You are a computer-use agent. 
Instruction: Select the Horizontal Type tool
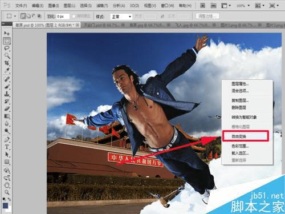(7, 147)
